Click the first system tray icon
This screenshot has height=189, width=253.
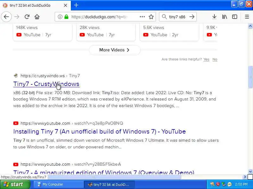(212, 184)
